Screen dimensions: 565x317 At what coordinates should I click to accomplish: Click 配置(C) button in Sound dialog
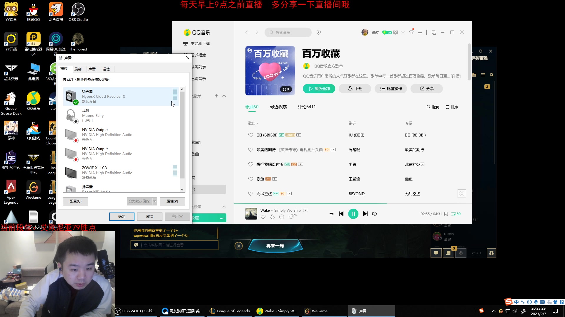click(76, 201)
